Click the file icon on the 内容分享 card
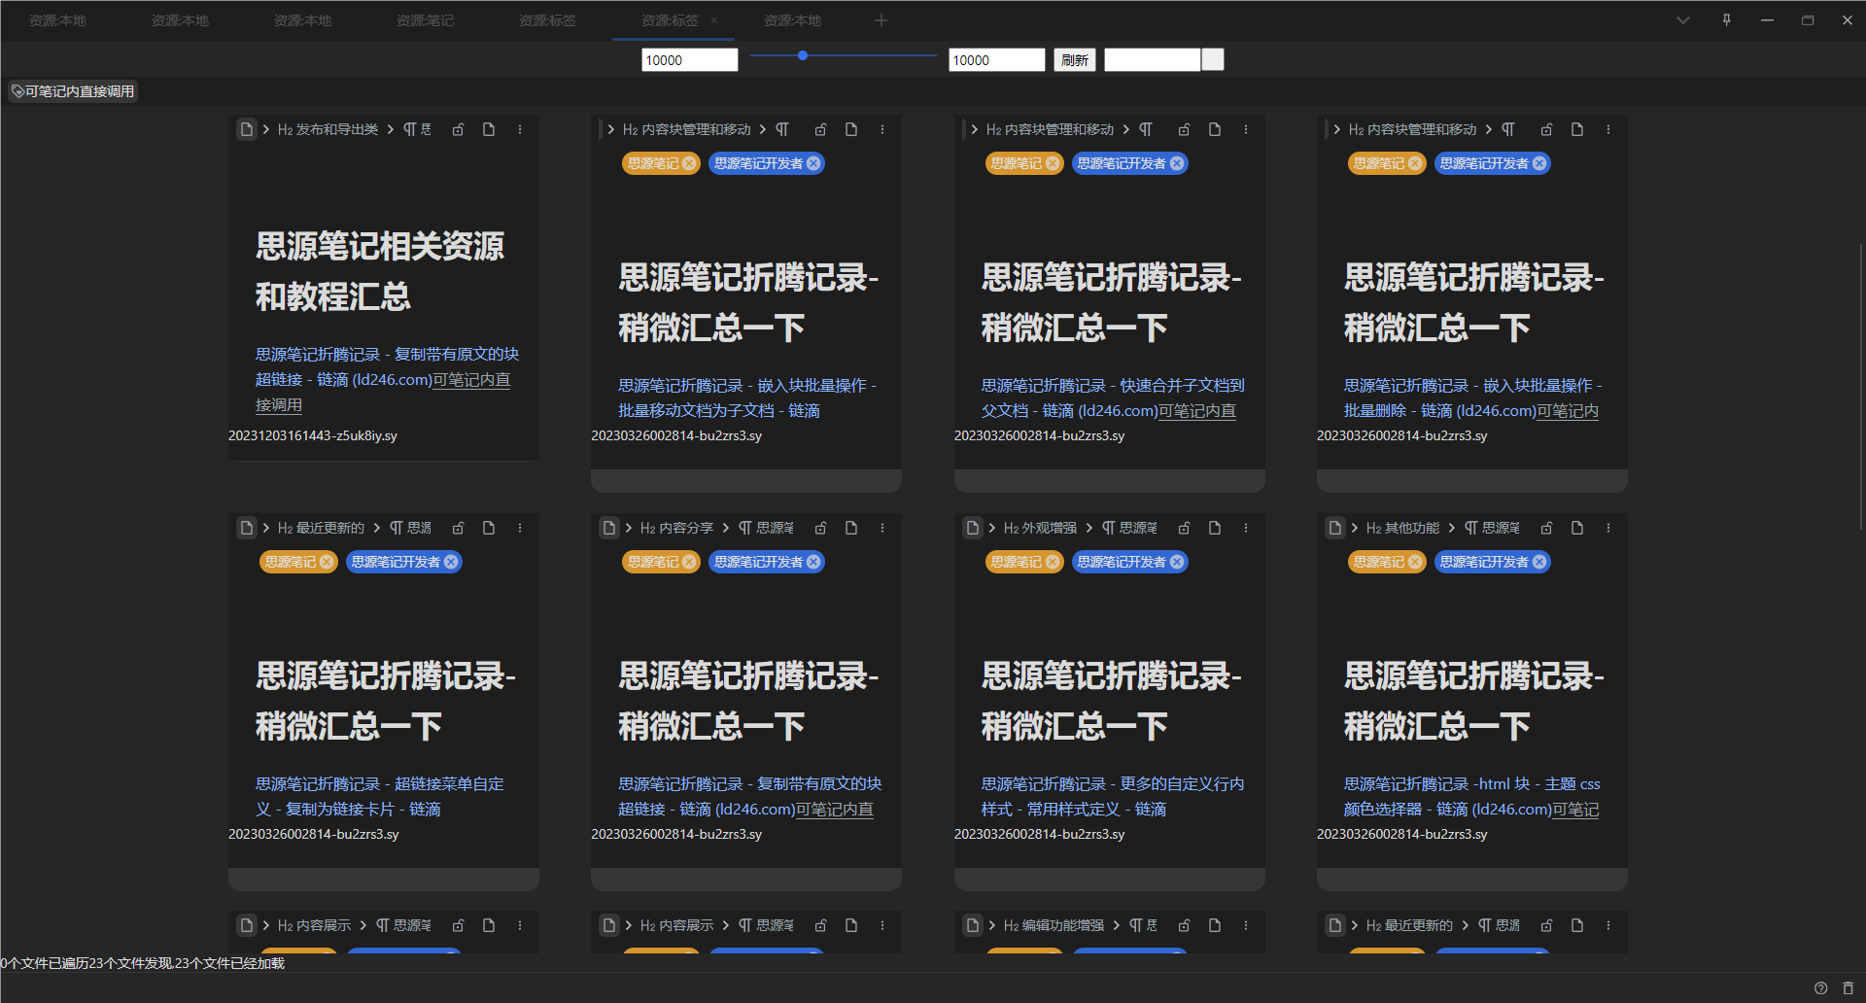 [609, 527]
